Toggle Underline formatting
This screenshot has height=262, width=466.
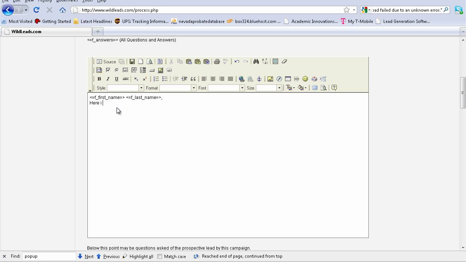(116, 79)
